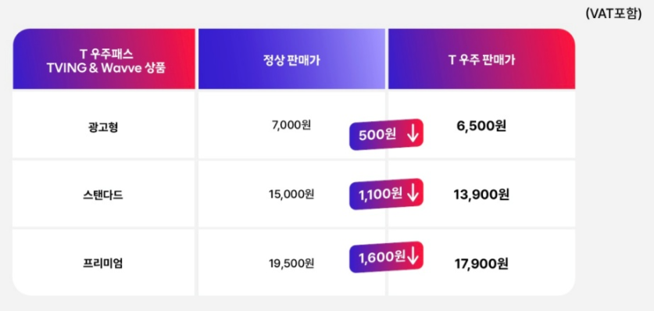This screenshot has height=311, width=654.
Task: Select the T 우주 판매가 column header
Action: [482, 59]
